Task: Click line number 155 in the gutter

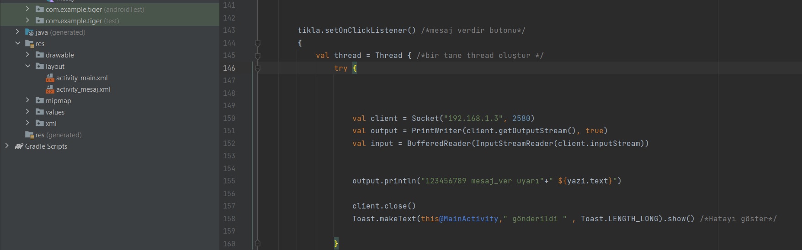Action: pos(229,181)
